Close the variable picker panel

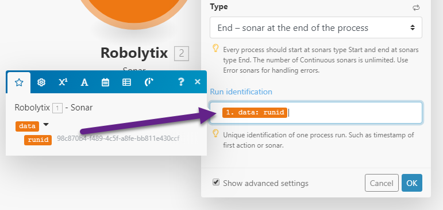click(198, 82)
